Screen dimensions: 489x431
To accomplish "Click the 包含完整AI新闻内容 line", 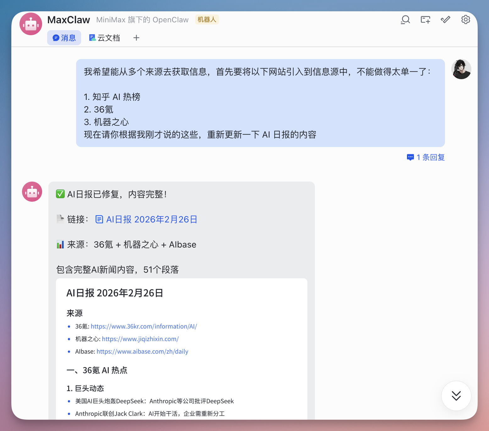I will click(118, 270).
